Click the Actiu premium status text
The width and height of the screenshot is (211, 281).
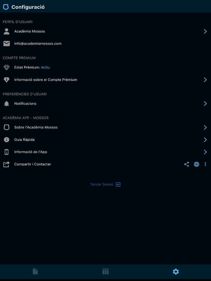point(45,67)
